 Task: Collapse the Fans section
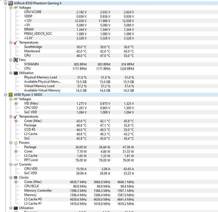coord(11,60)
